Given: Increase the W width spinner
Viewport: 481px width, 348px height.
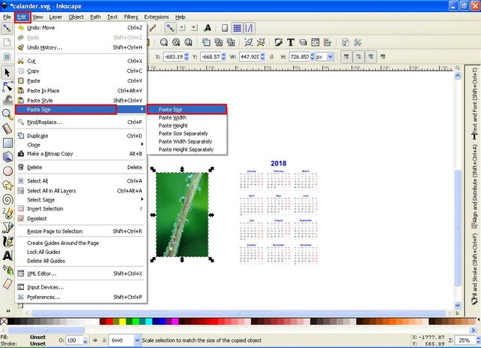Looking at the screenshot, I should [262, 55].
